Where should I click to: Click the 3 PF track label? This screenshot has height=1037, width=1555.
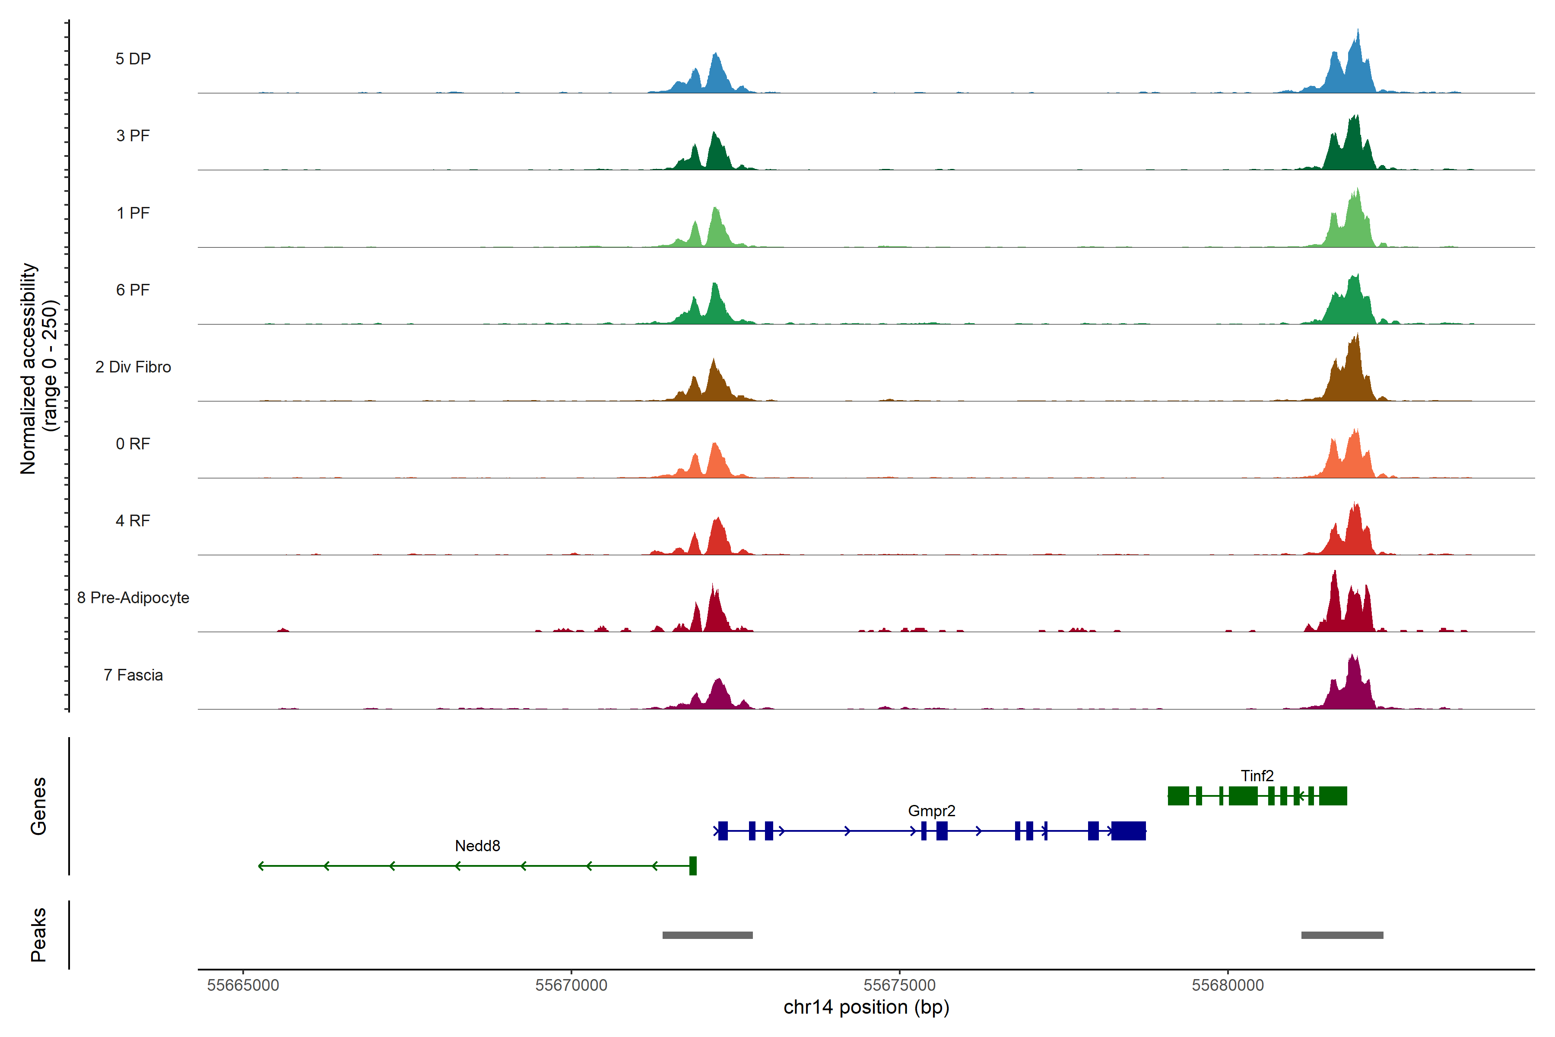pos(133,136)
